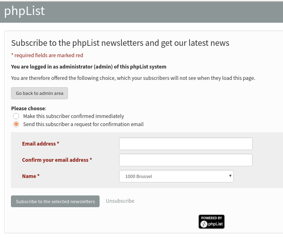Viewport: 283px width, 238px height.
Task: Click the Name field label
Action: pos(31,176)
